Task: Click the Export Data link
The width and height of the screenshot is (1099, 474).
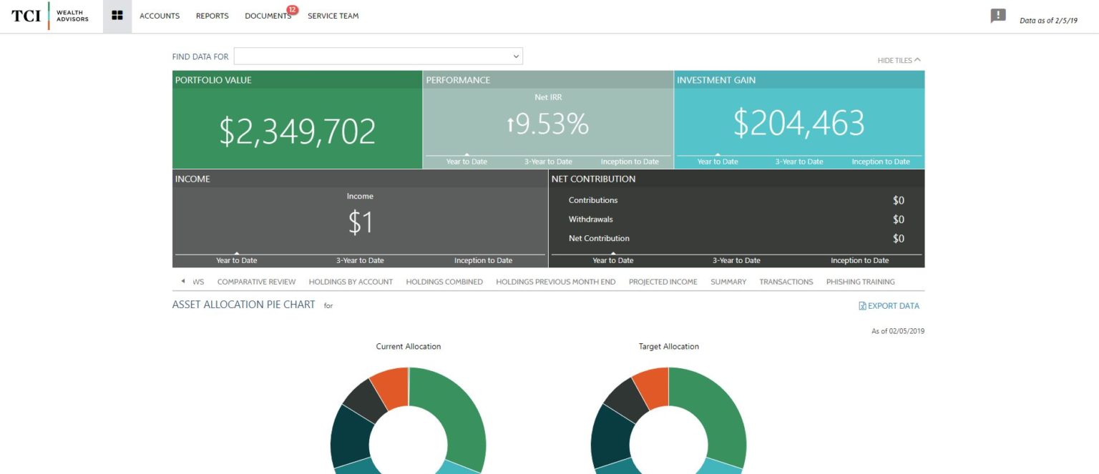Action: click(x=893, y=305)
